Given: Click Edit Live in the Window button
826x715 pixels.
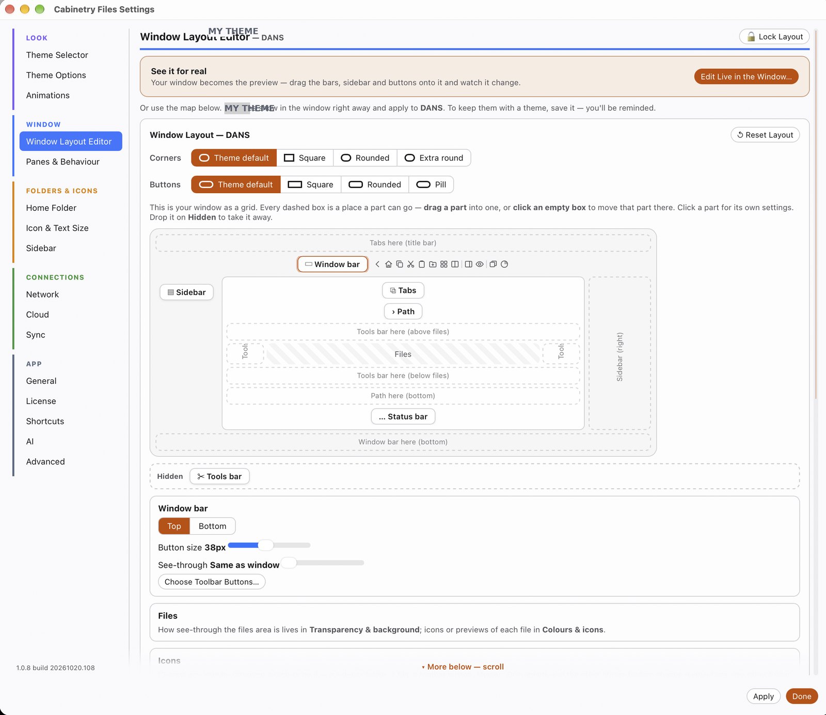Looking at the screenshot, I should [746, 76].
